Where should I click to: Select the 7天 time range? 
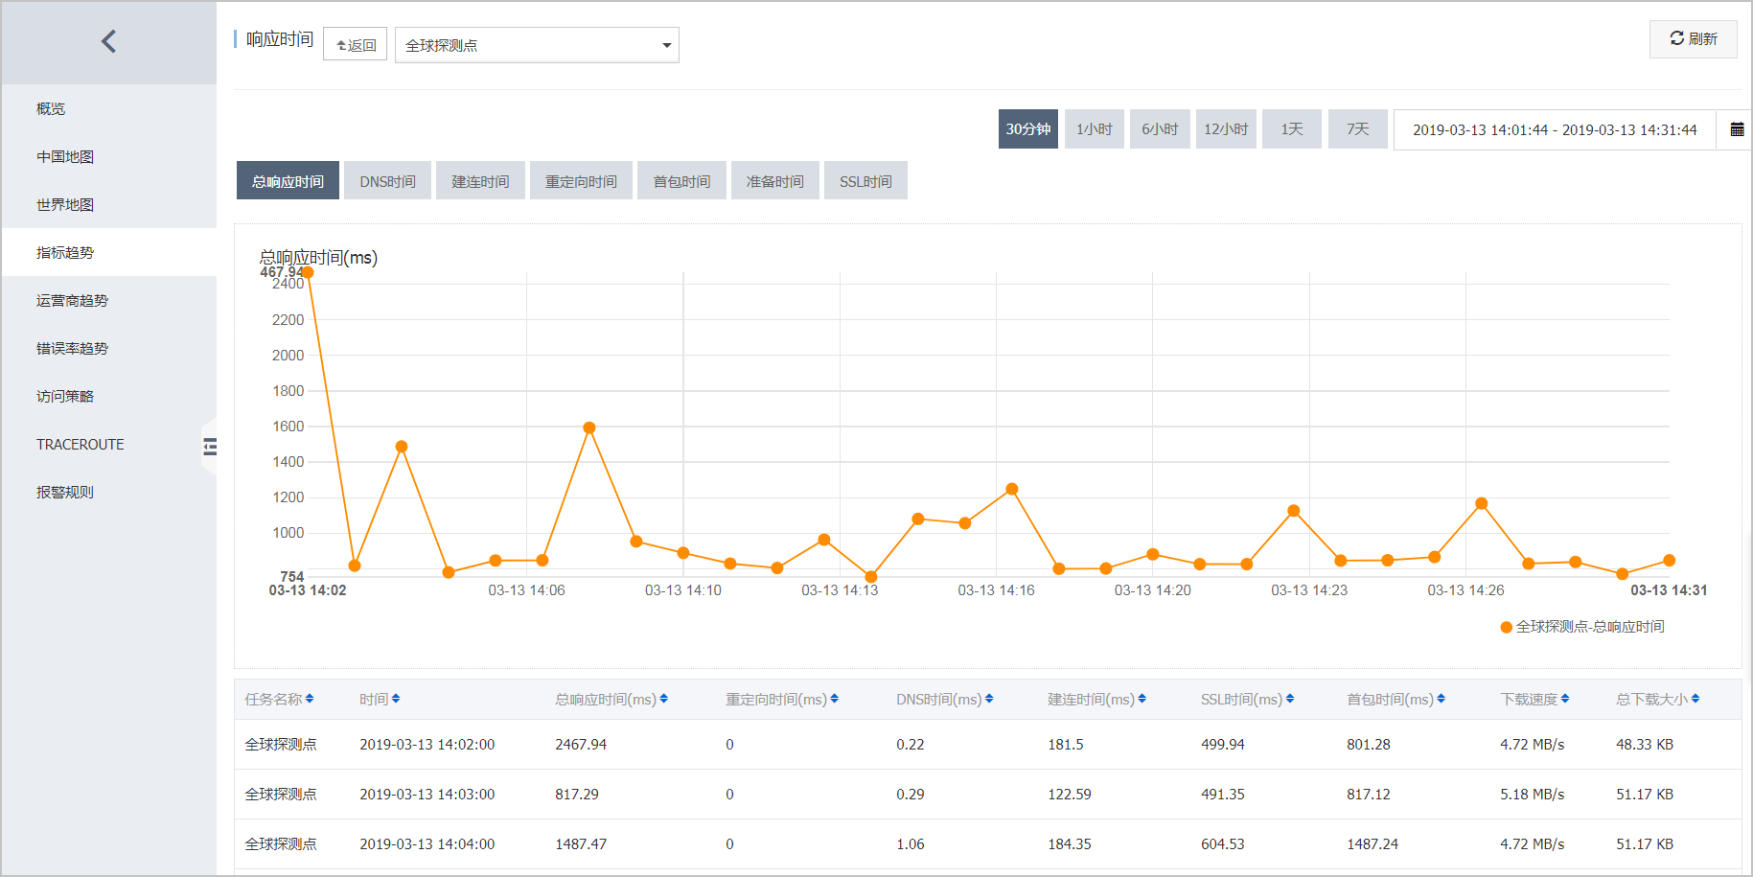point(1358,129)
